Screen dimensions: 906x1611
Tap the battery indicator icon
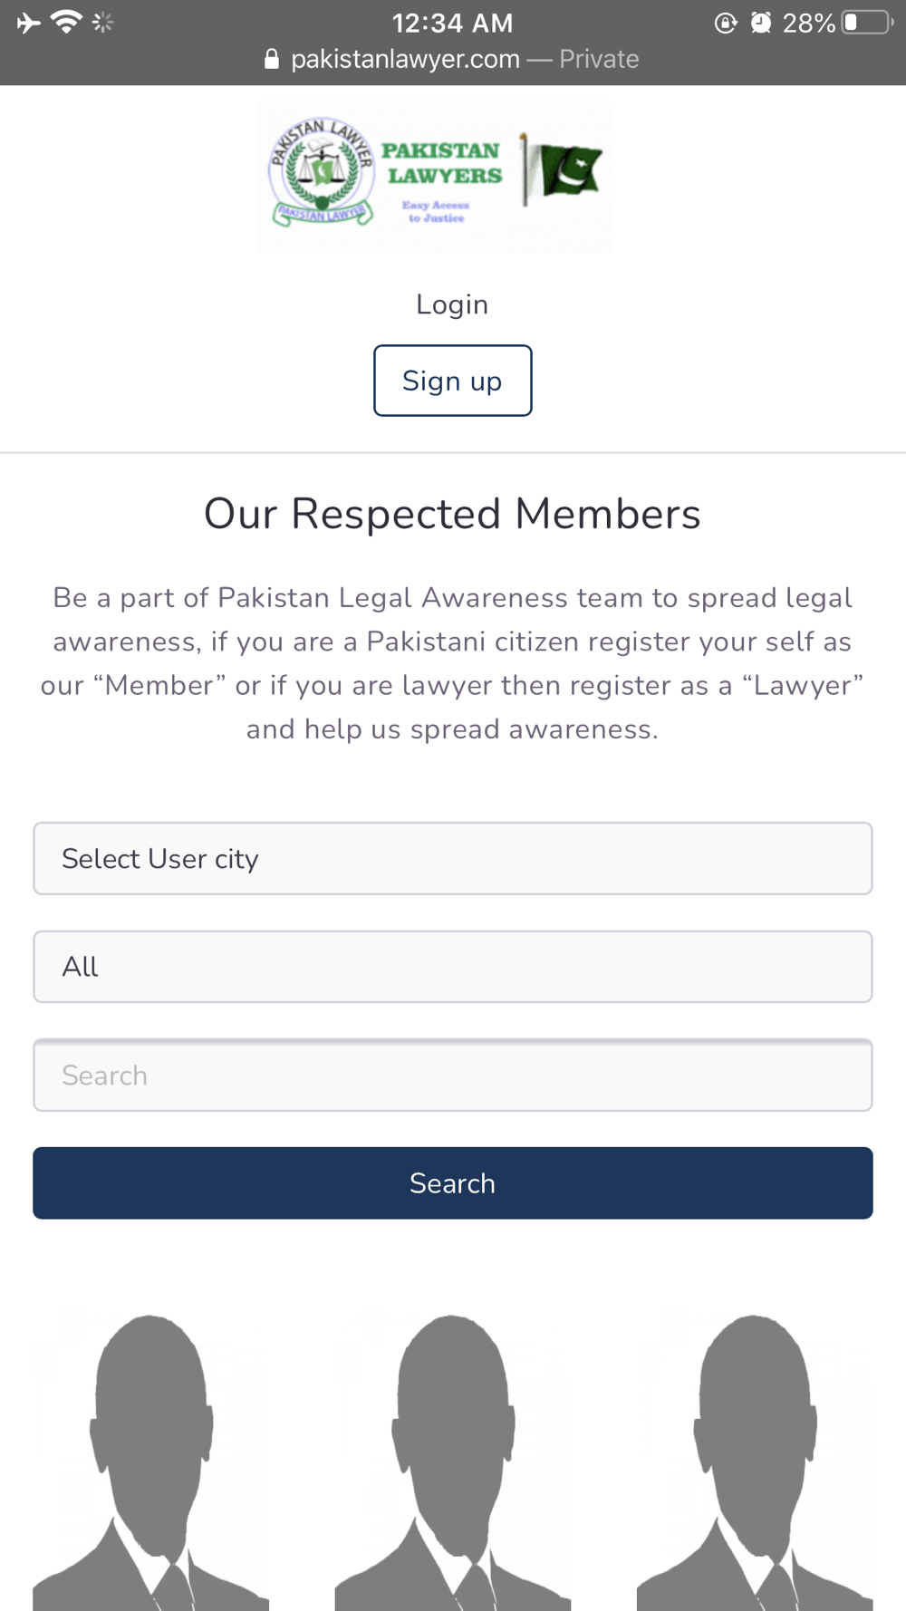866,23
